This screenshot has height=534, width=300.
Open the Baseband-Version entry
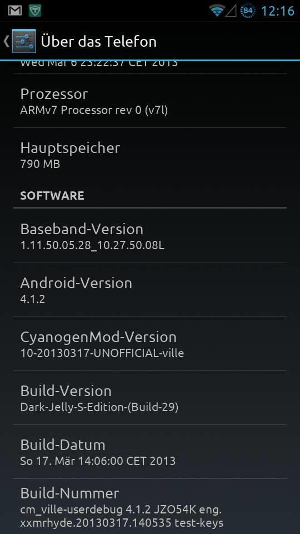pos(150,236)
